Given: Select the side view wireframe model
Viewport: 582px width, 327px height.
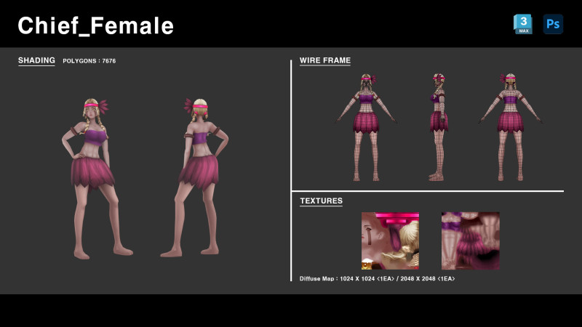Looking at the screenshot, I should pyautogui.click(x=437, y=127).
